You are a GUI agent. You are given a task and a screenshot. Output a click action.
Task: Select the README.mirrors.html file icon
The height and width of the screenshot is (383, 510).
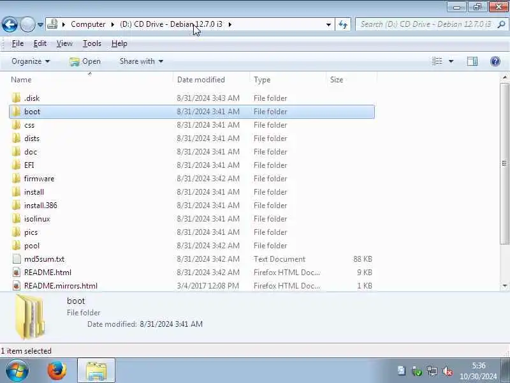17,285
